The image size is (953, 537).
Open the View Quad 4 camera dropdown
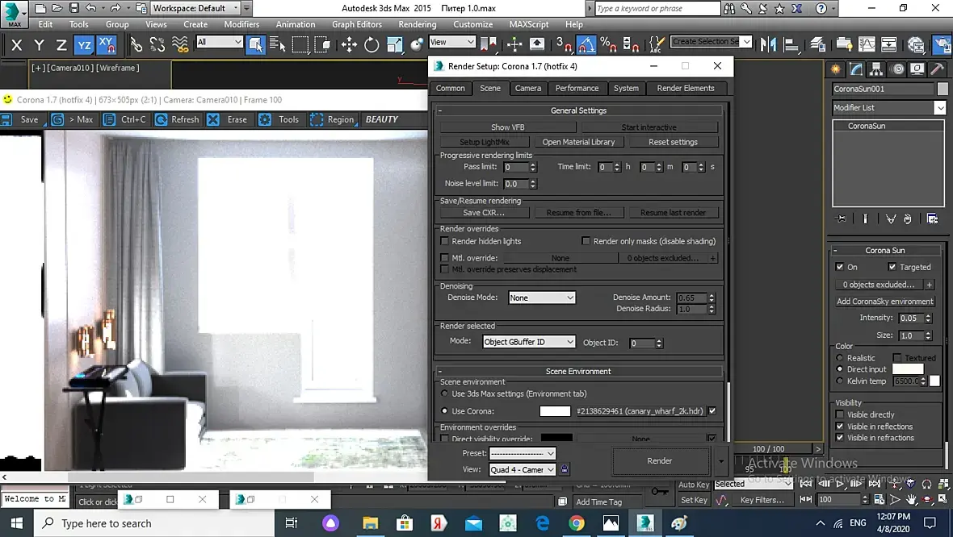coord(523,469)
